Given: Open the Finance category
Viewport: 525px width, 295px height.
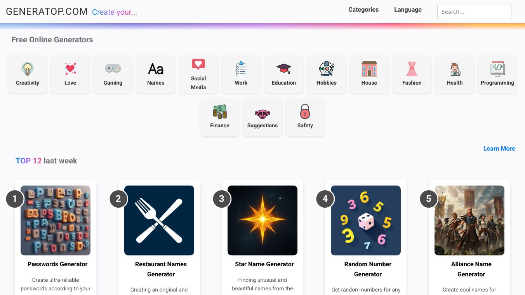Looking at the screenshot, I should 219,116.
